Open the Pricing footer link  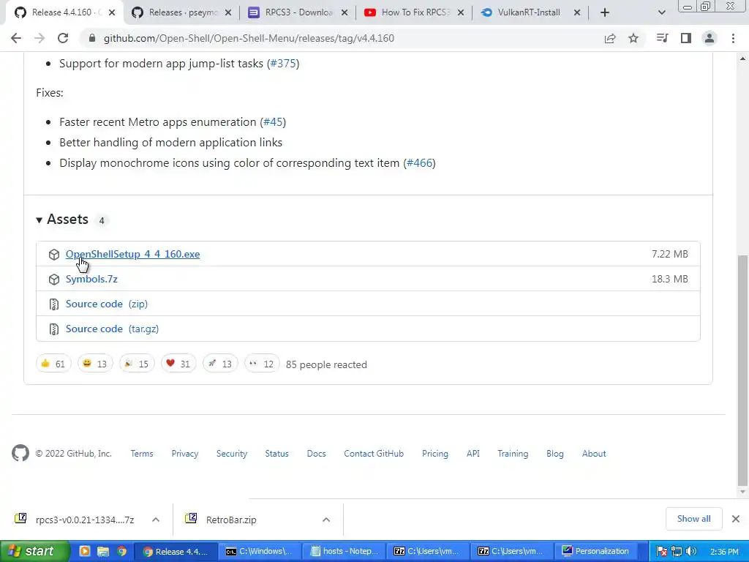[434, 454]
